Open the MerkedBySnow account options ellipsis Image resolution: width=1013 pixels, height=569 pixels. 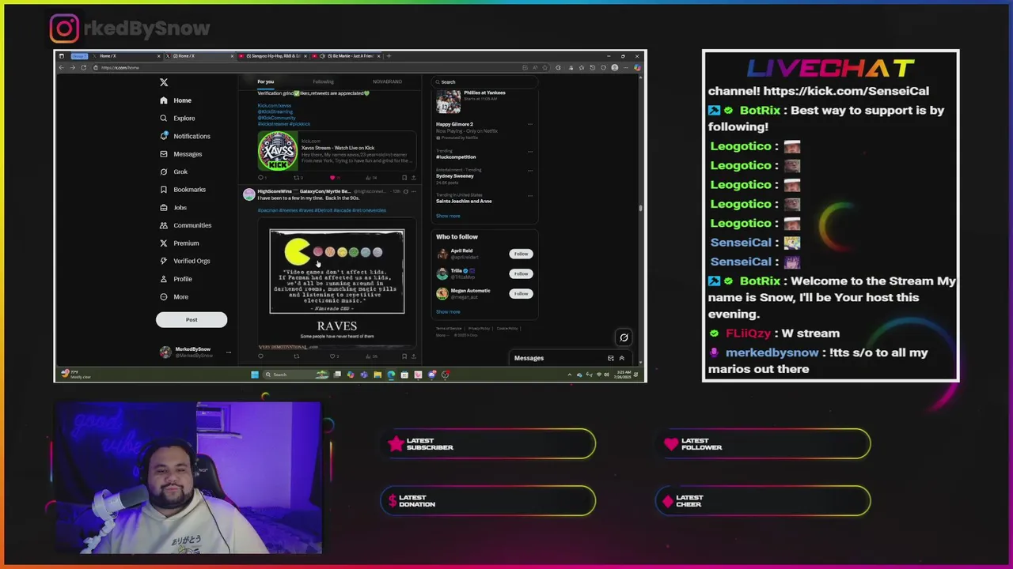click(x=229, y=352)
